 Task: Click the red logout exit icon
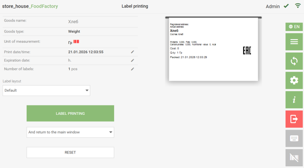(x=294, y=119)
